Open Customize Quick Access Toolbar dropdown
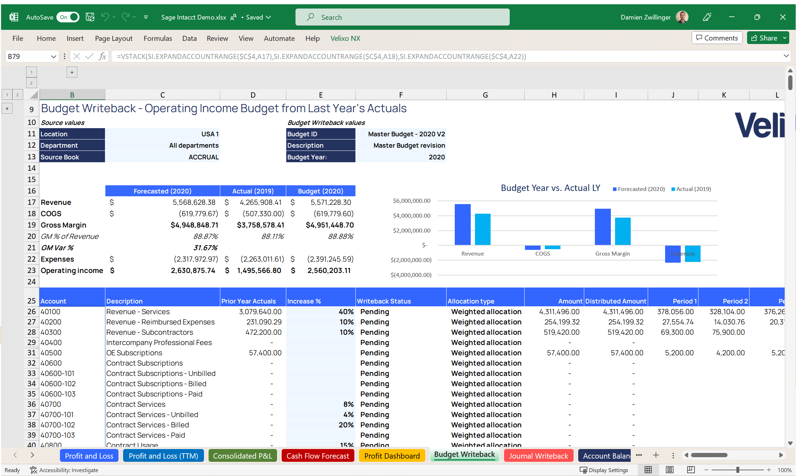796x476 pixels. tap(146, 17)
